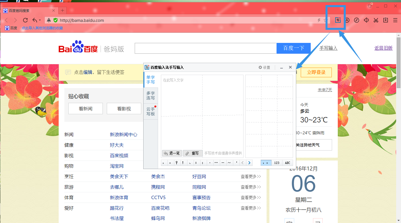Mute page with speaker toolbar icon
This screenshot has height=223, width=401.
[x=366, y=20]
